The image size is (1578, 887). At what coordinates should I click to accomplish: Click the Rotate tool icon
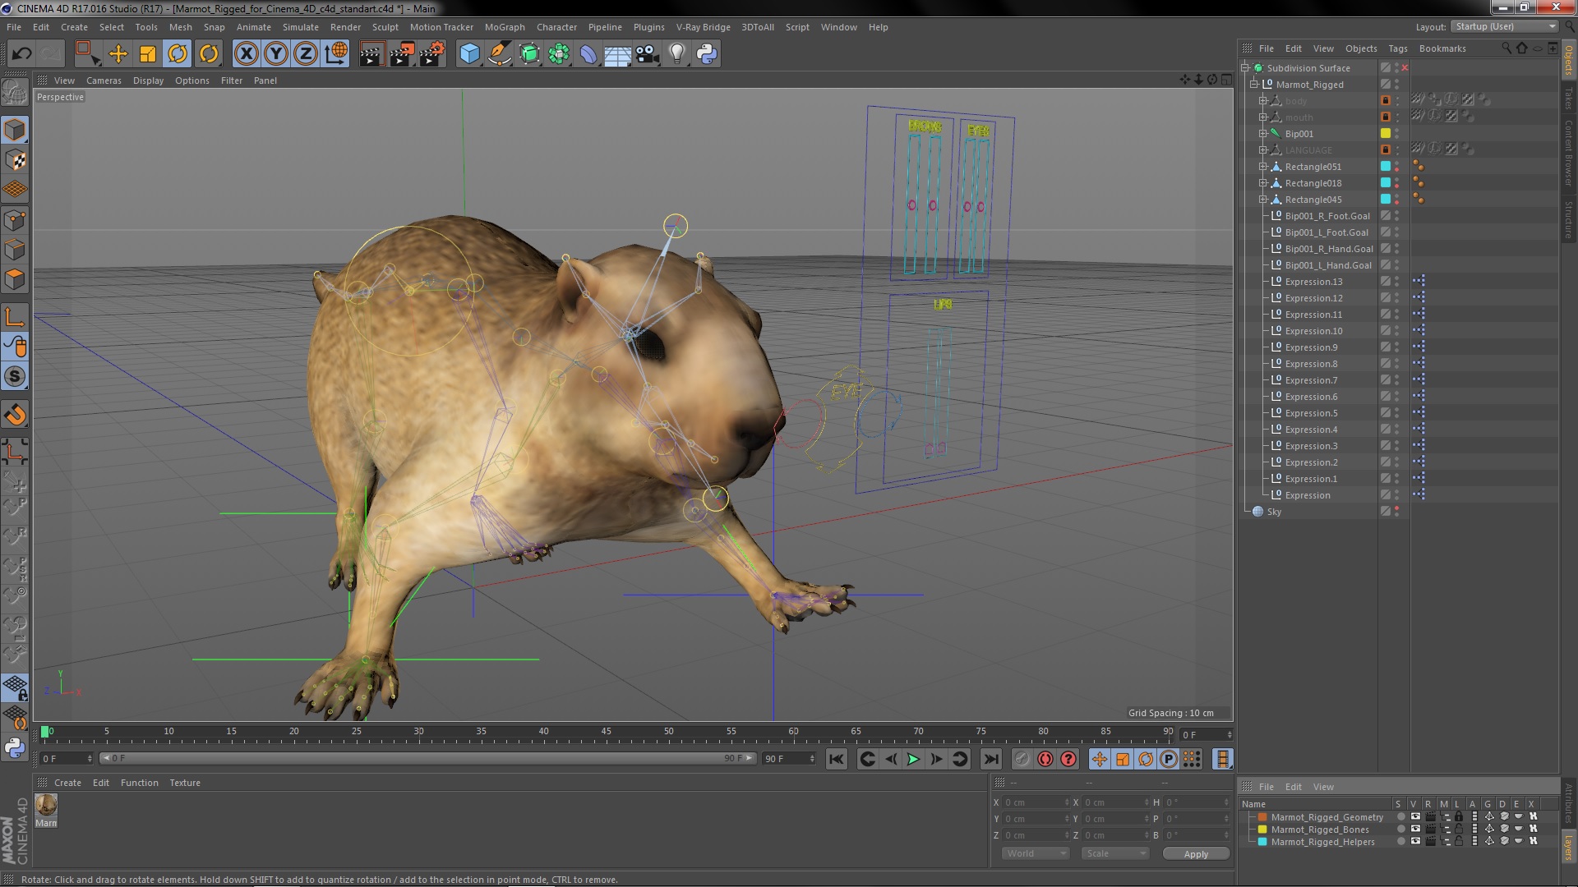(x=178, y=53)
